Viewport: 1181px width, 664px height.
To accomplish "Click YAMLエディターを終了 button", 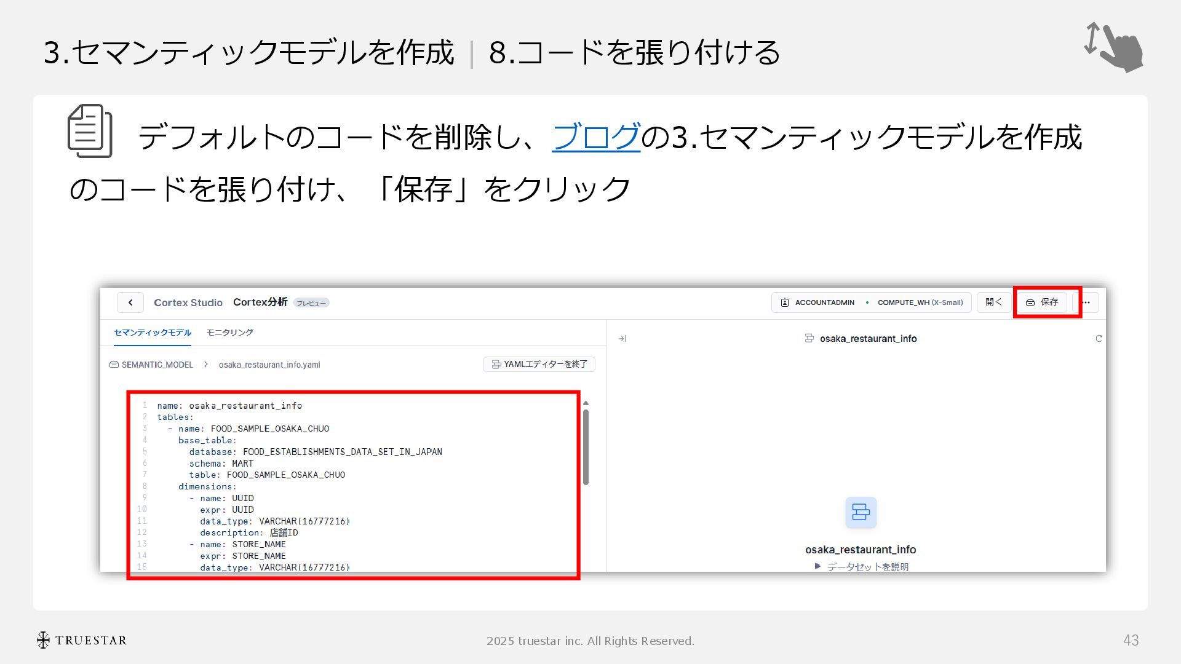I will 539,364.
